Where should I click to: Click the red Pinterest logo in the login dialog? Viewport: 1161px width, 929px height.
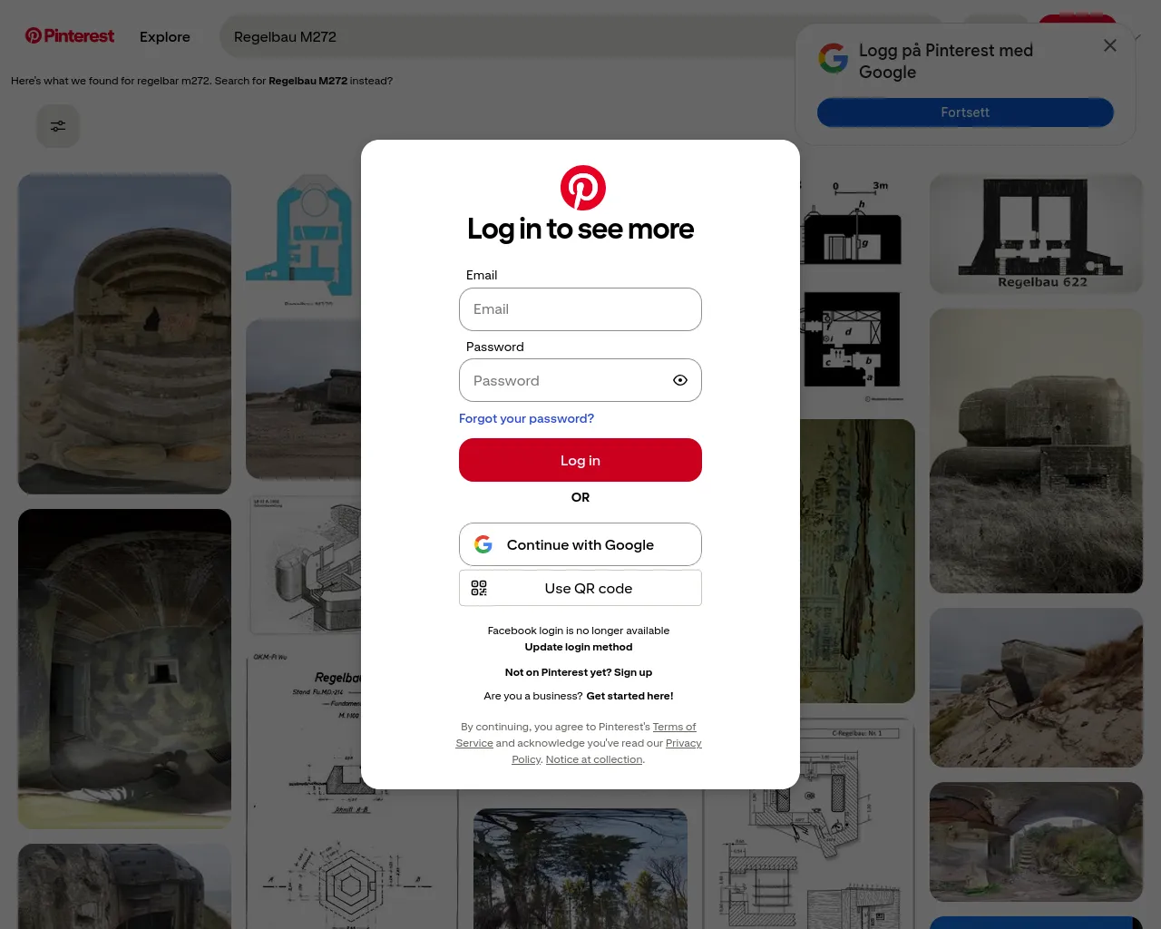[x=582, y=188]
